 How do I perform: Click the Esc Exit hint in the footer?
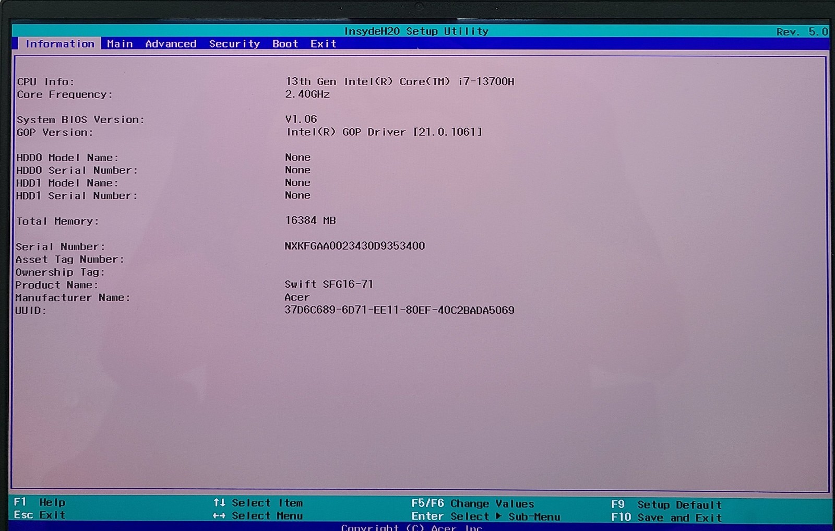[40, 515]
